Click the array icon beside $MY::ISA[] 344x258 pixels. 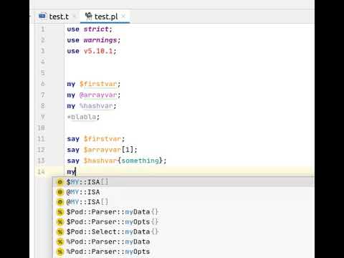[x=60, y=182]
